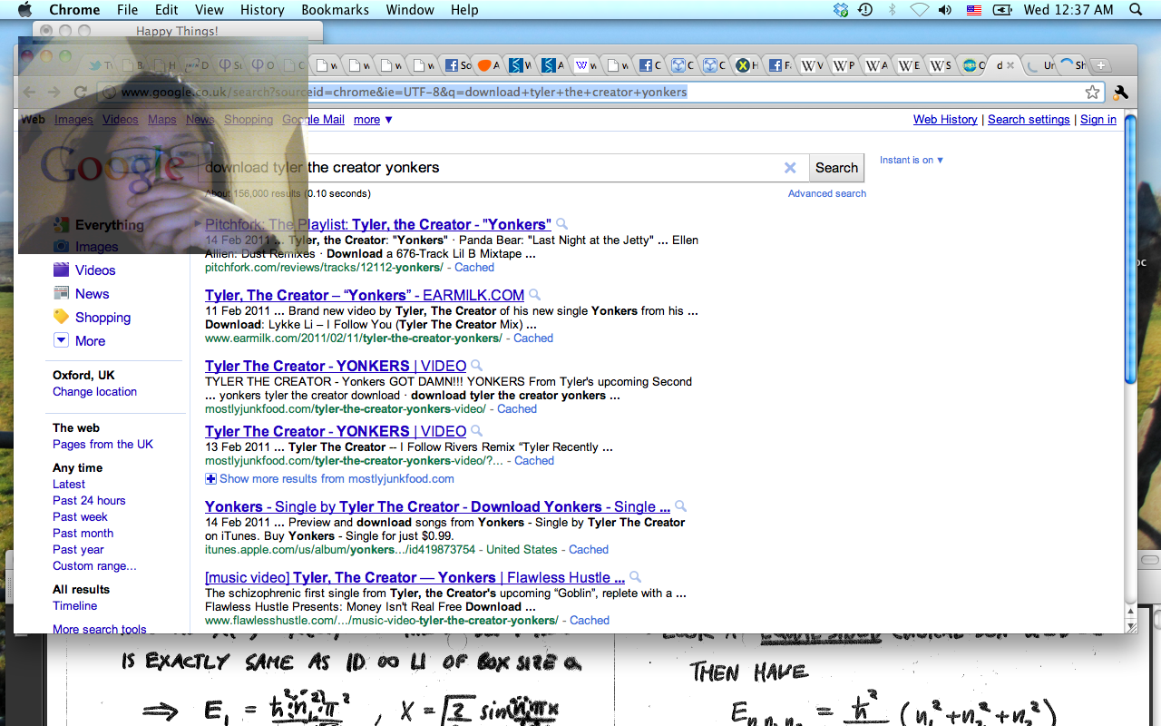Open the Chrome wrench settings menu

point(1120,92)
